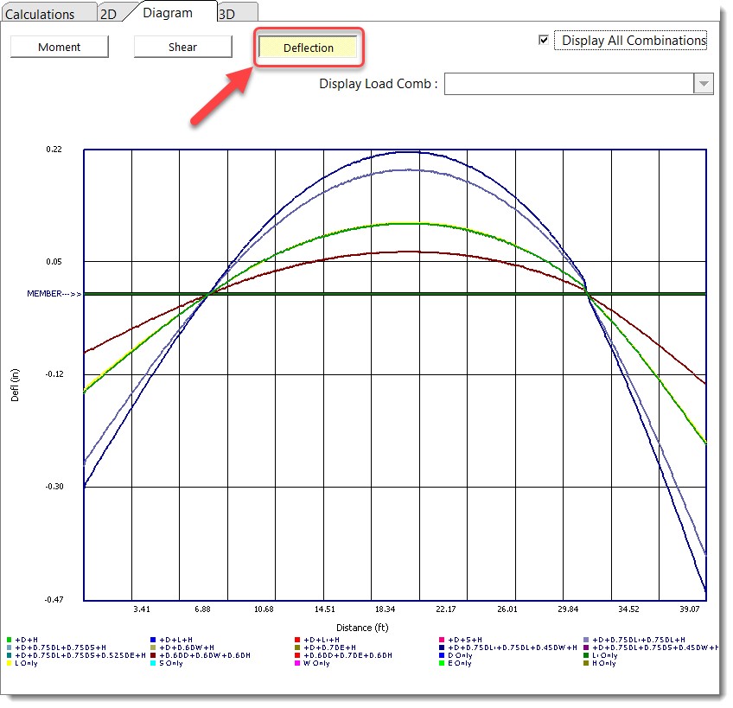
Task: Switch to the 2D tab
Action: point(108,14)
